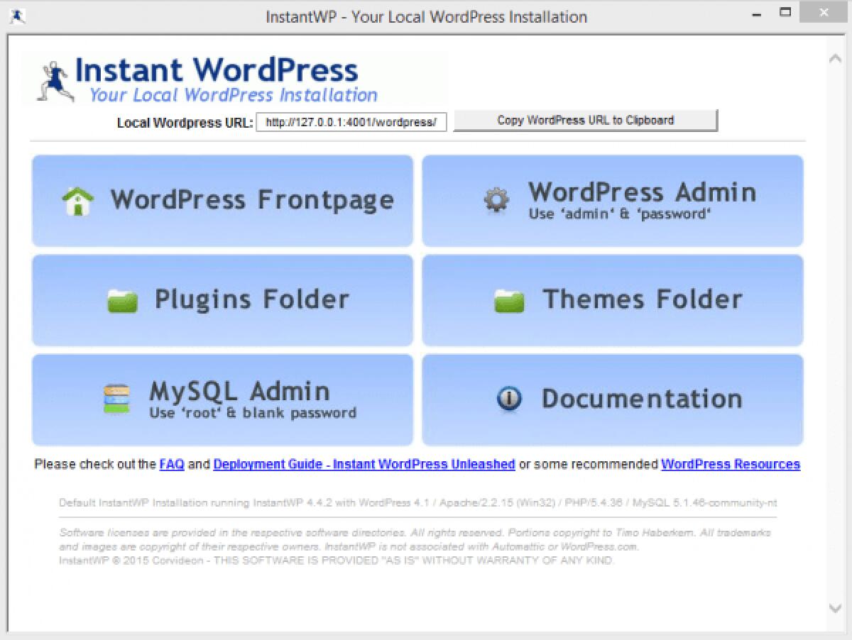Follow the FAQ link
Screen dimensions: 852x640
tap(171, 464)
